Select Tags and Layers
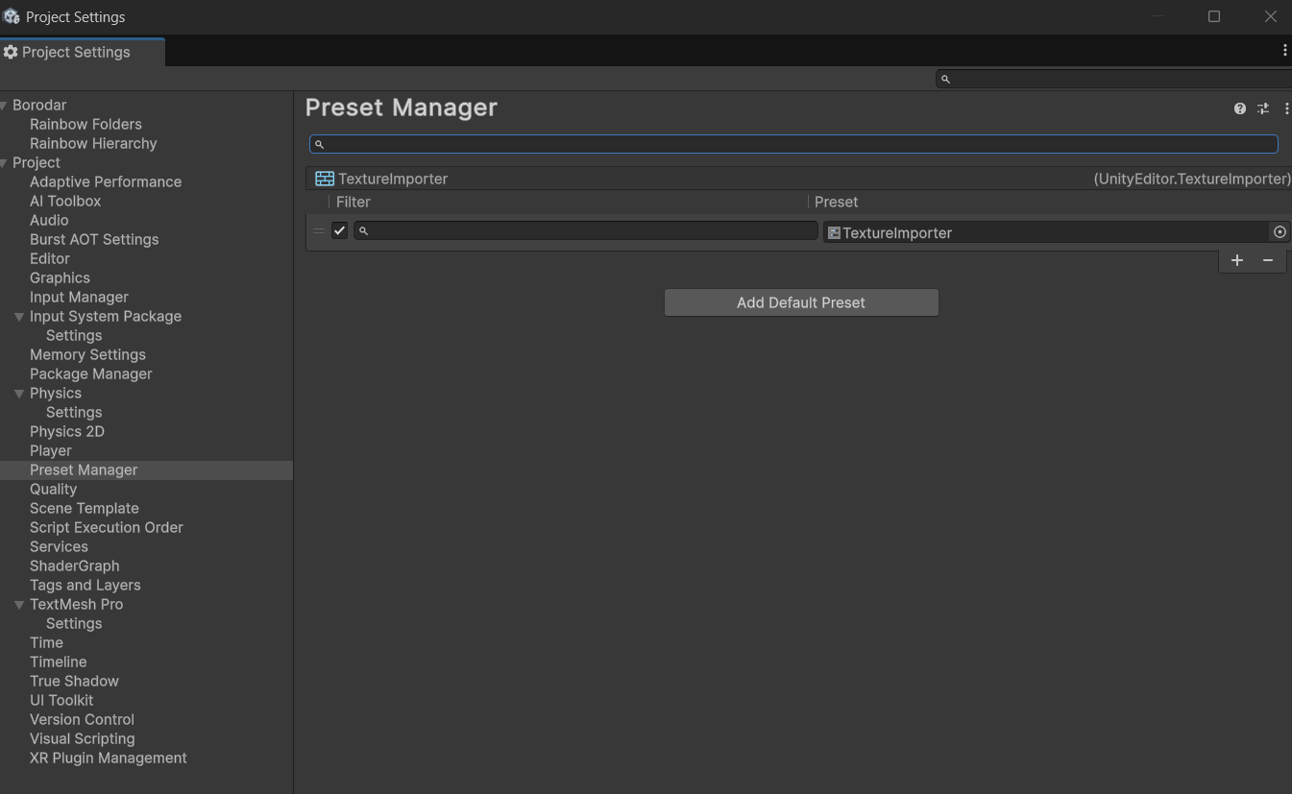 coord(85,585)
